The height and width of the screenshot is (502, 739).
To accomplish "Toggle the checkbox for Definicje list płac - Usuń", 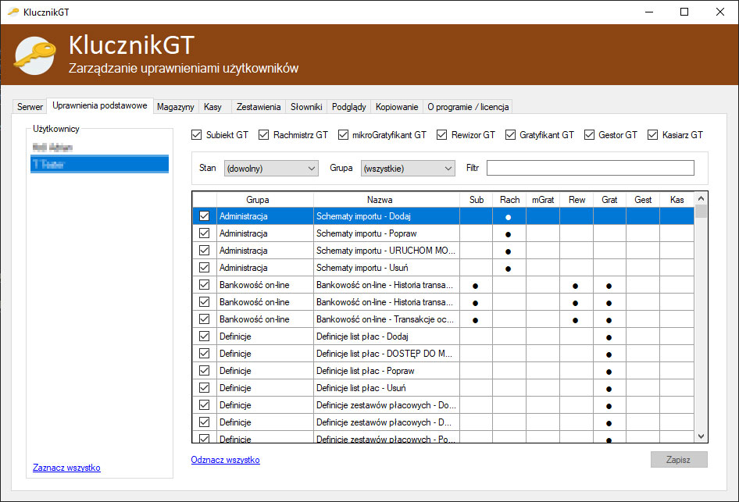I will point(204,387).
